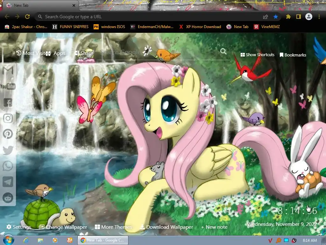Go forward with the browser arrow
The image size is (326, 245).
pos(17,17)
